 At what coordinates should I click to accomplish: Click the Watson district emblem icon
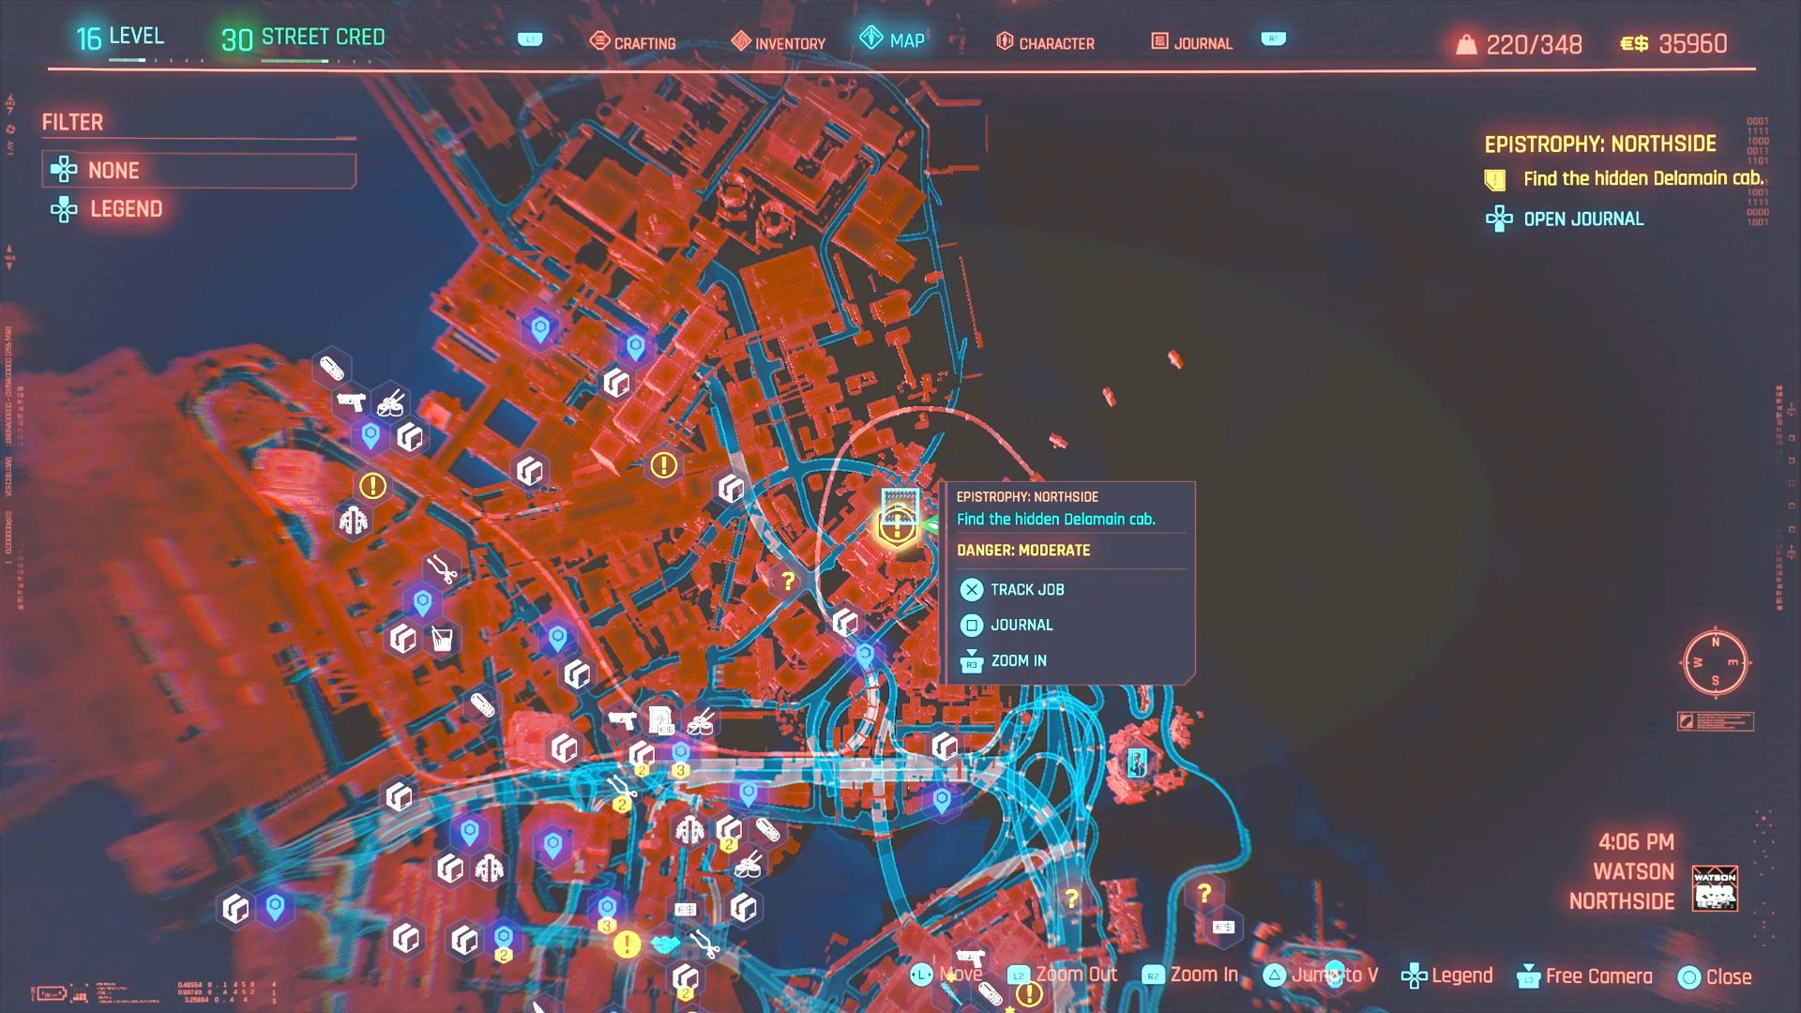[x=1715, y=887]
